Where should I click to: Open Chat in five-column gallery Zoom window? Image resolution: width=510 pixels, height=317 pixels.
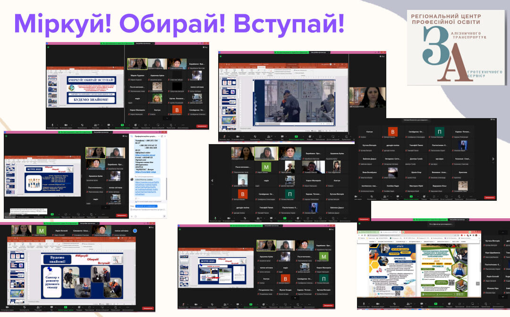tap(271, 218)
